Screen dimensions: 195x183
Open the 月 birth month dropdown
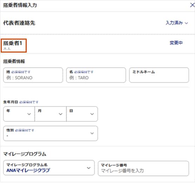pyautogui.click(x=51, y=114)
